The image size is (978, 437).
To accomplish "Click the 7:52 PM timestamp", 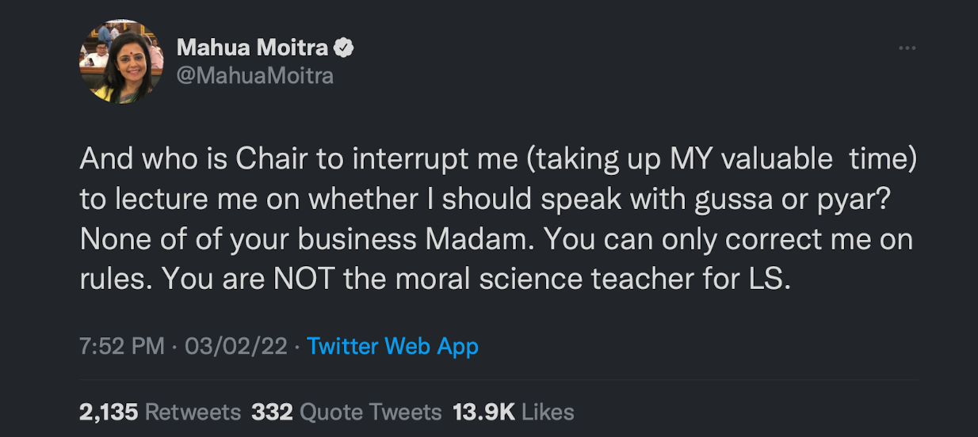I will [x=122, y=346].
